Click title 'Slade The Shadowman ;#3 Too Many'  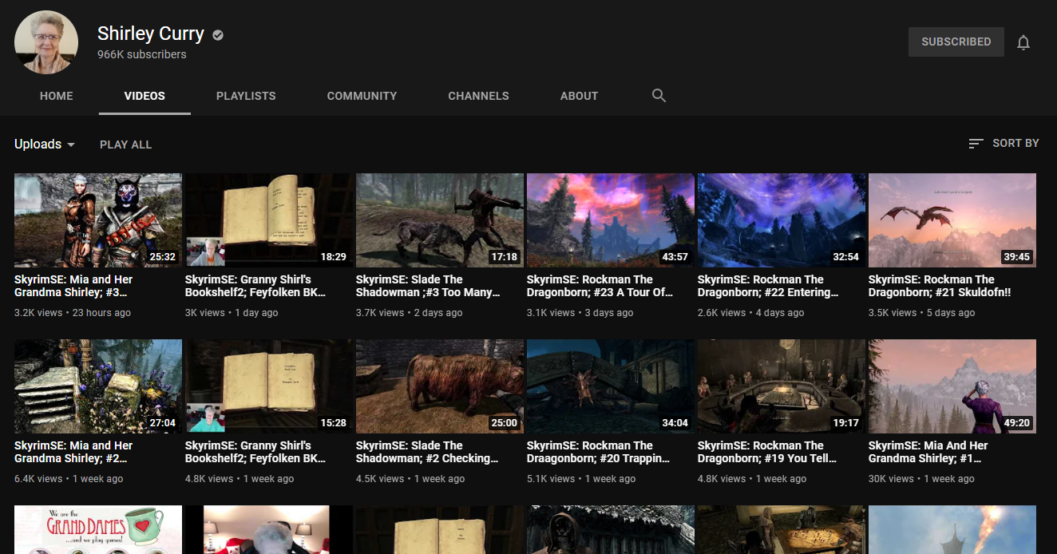[429, 286]
